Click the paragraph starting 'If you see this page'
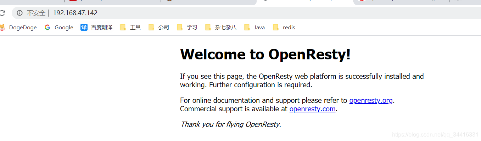481x141 pixels. pyautogui.click(x=302, y=81)
